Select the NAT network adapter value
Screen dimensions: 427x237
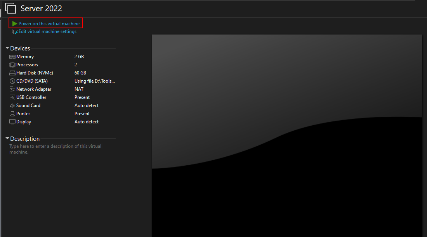click(x=79, y=89)
